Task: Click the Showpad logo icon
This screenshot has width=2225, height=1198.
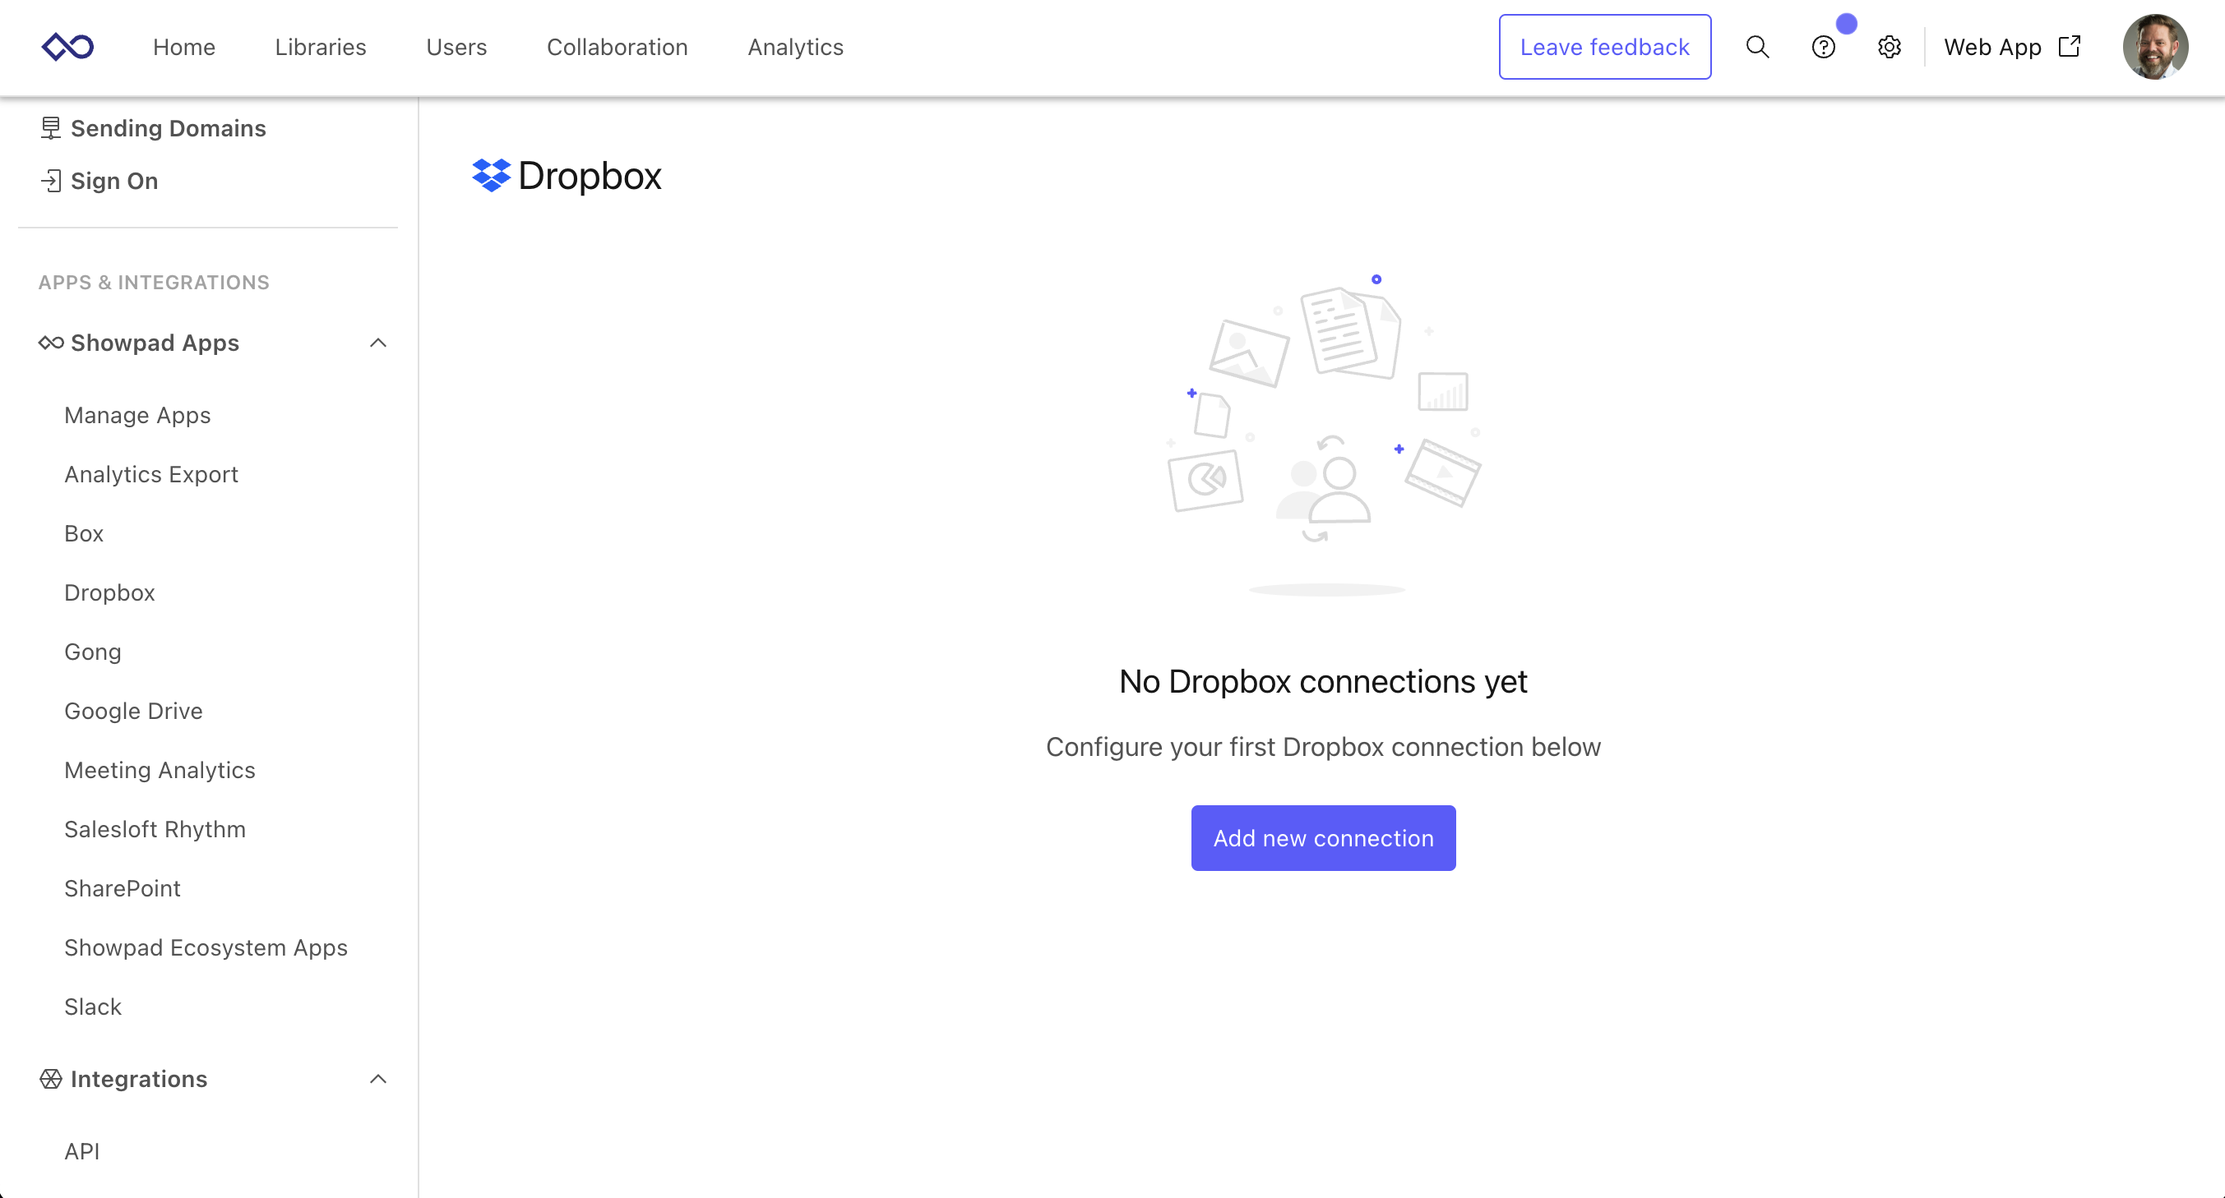Action: coord(67,47)
